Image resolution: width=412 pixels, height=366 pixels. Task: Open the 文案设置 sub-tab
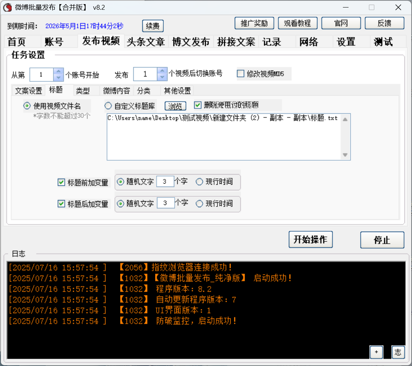[x=29, y=91]
